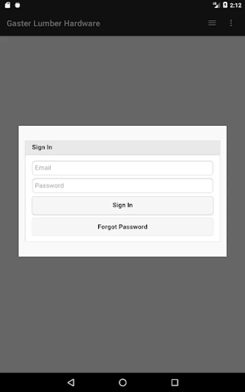Tap the Android debug status icon
Viewport: 245px width, 392px height.
[x=17, y=5]
